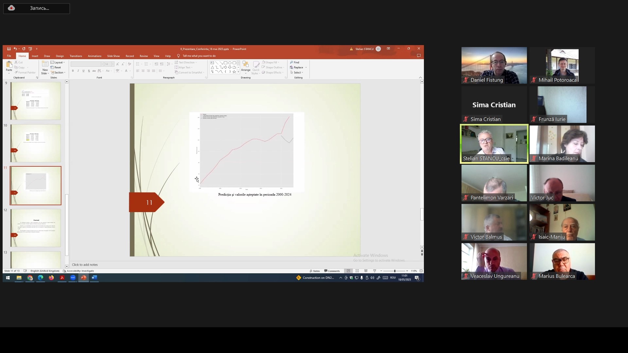Toggle text Shadow formatting

click(x=89, y=71)
